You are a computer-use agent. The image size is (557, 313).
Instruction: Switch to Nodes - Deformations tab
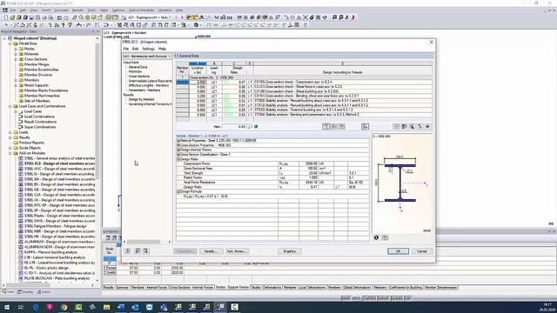[x=266, y=288]
